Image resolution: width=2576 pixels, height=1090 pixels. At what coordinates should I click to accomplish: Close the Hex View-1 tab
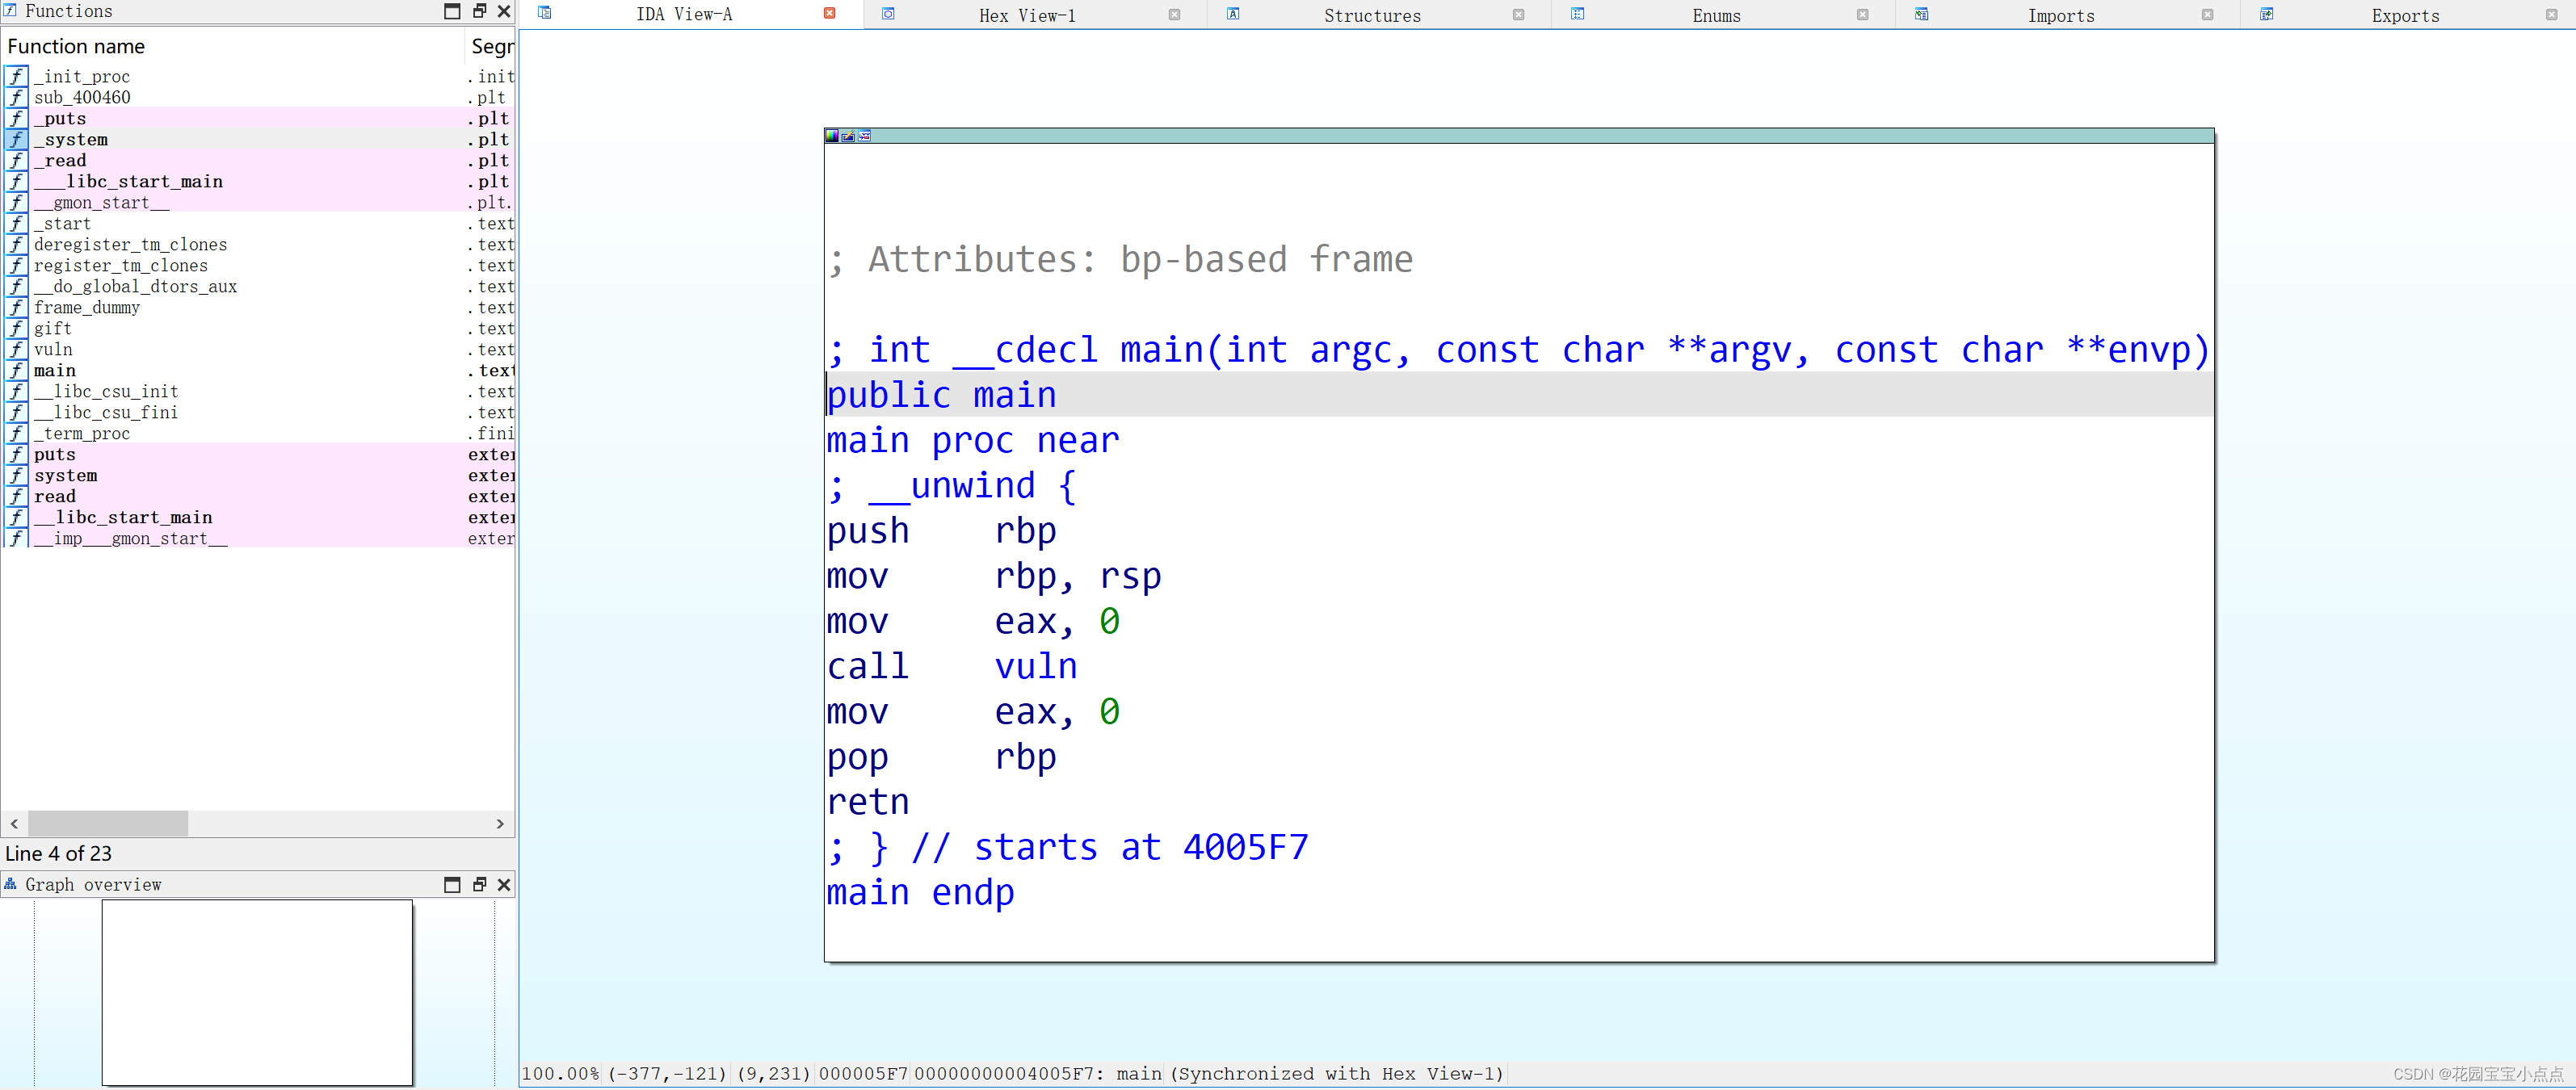pyautogui.click(x=1174, y=14)
